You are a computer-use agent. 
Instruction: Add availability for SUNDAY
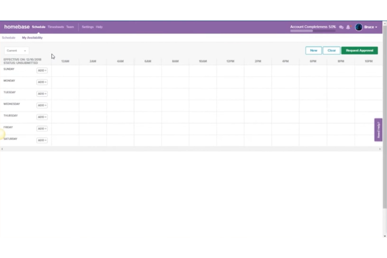click(42, 70)
